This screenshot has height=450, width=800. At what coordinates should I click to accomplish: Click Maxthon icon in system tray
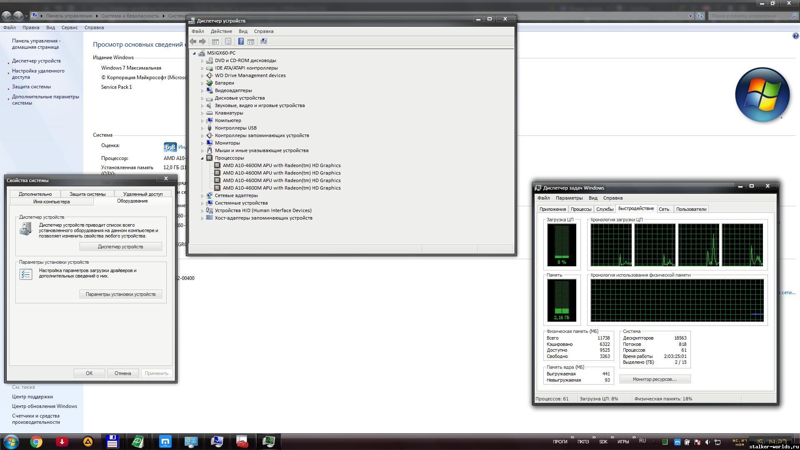click(x=677, y=442)
